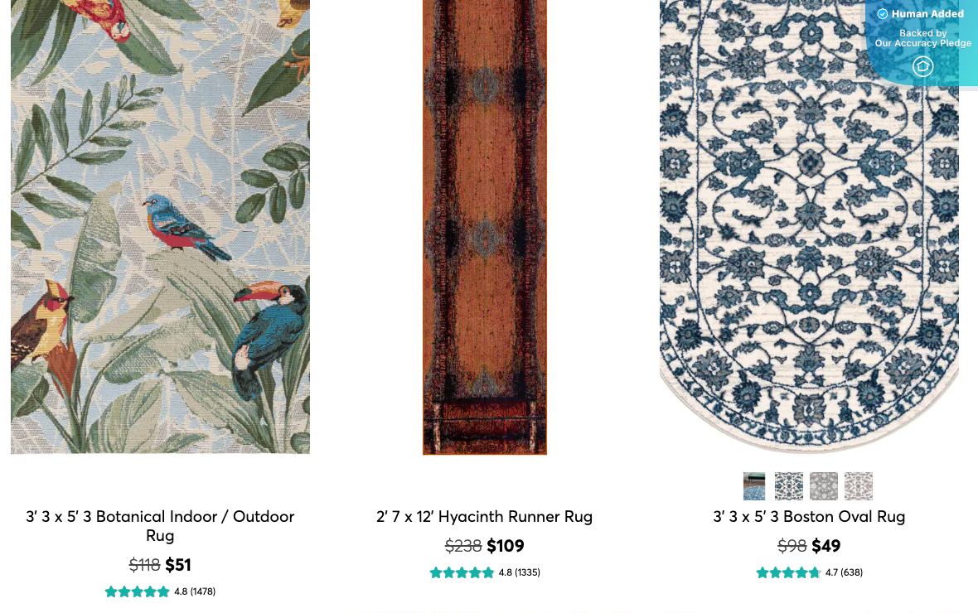
Task: Open the Hyacinth Runner Rug product page
Action: [x=484, y=516]
